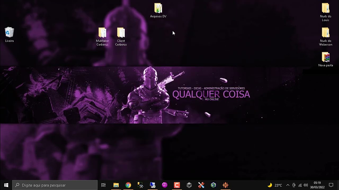Viewport: 339px width, 190px height.
Task: Select the Nuds do Weberson folder
Action: point(325,37)
